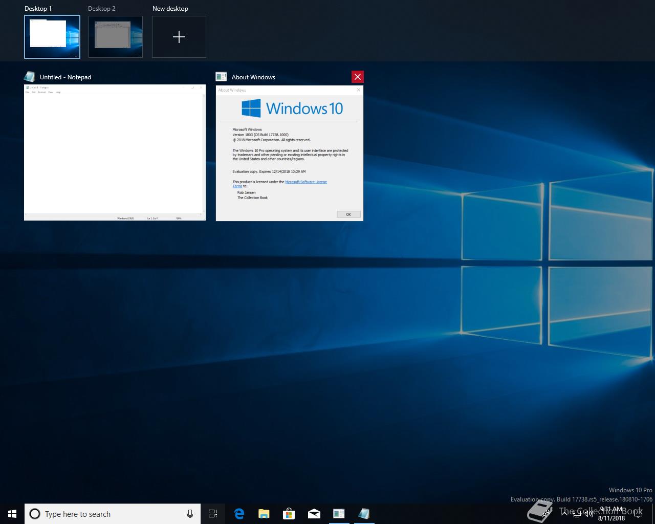Select the About Windows window preview
Screen dimensions: 655x524
pos(290,153)
